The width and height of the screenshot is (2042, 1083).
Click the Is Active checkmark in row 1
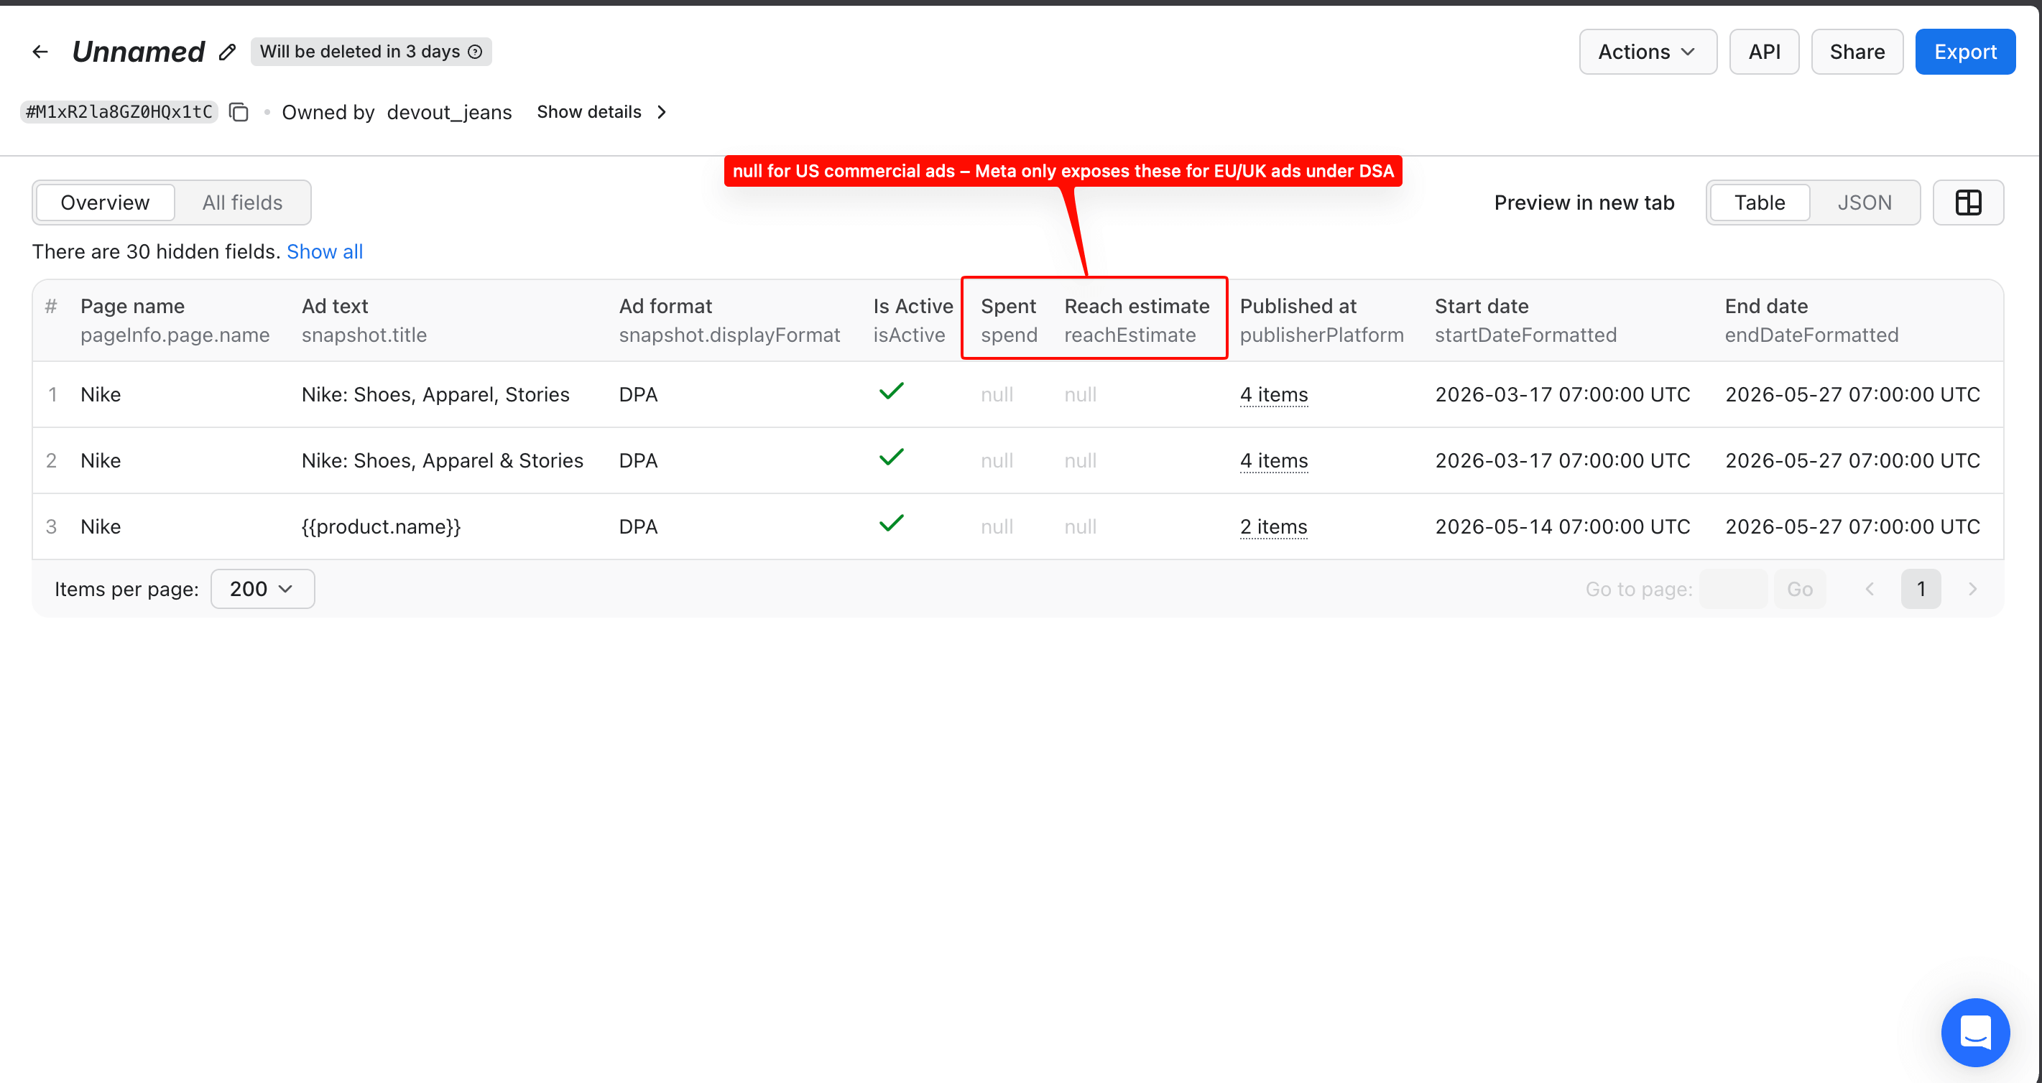[x=891, y=391]
